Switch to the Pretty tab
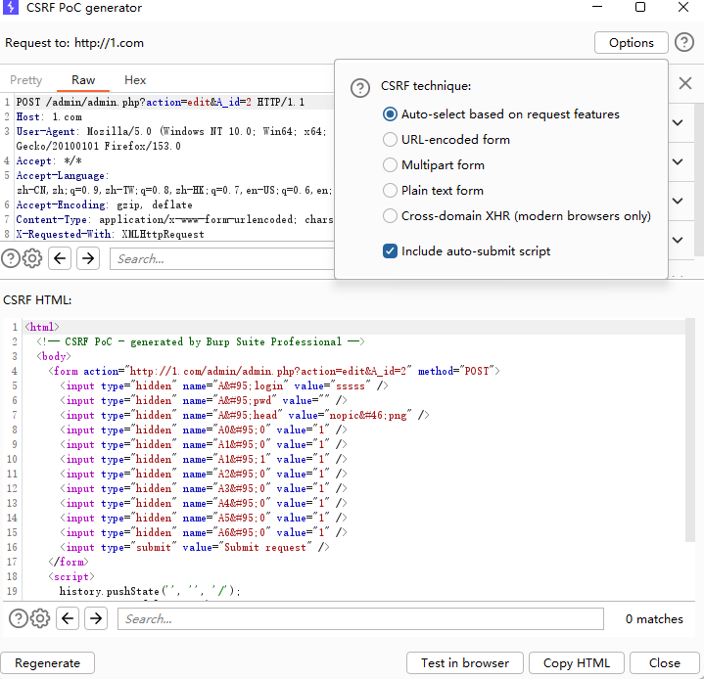Screen dimensions: 704x679 pos(26,80)
